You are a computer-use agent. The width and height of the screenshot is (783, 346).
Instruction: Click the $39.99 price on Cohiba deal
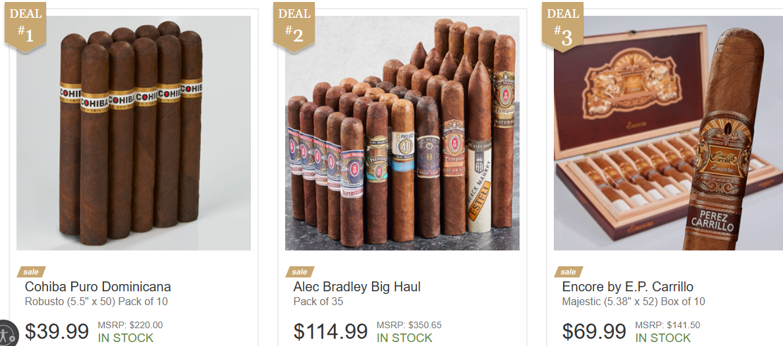tap(57, 332)
